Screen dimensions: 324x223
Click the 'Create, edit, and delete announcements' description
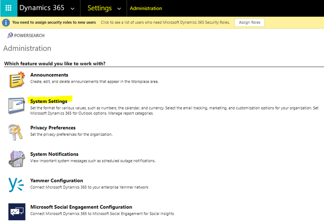pos(94,82)
